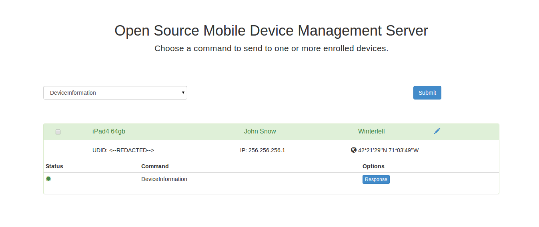The image size is (539, 227).
Task: Tick the checkbox for iPad4 64gb
Action: point(58,132)
